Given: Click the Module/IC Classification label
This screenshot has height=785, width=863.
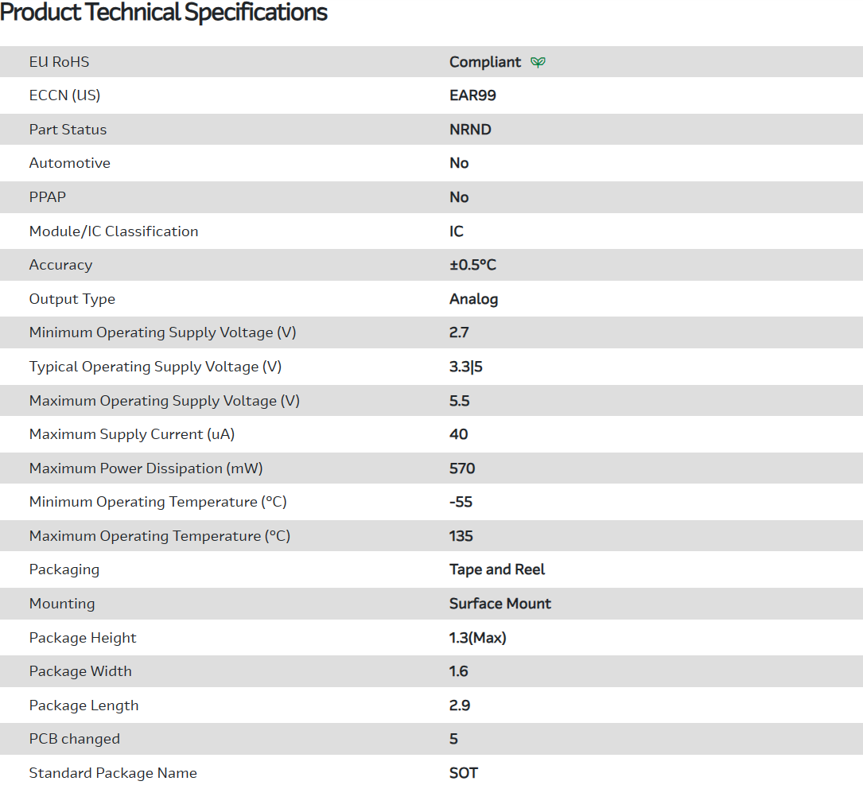Looking at the screenshot, I should coord(114,231).
